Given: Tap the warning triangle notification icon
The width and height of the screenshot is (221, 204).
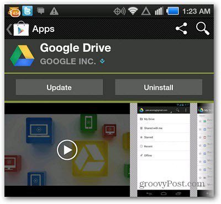Looking at the screenshot, I should (x=54, y=11).
